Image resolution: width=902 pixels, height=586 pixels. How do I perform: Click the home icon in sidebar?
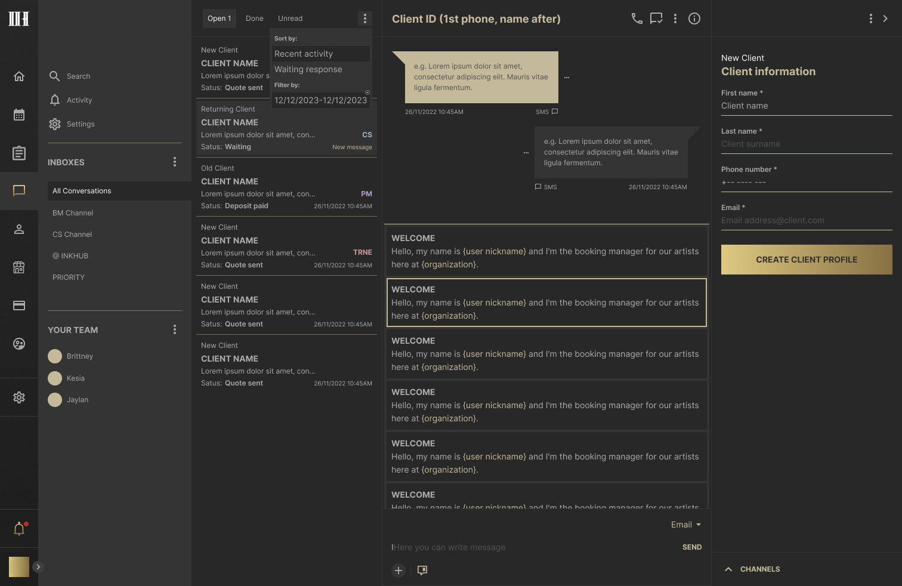point(19,76)
